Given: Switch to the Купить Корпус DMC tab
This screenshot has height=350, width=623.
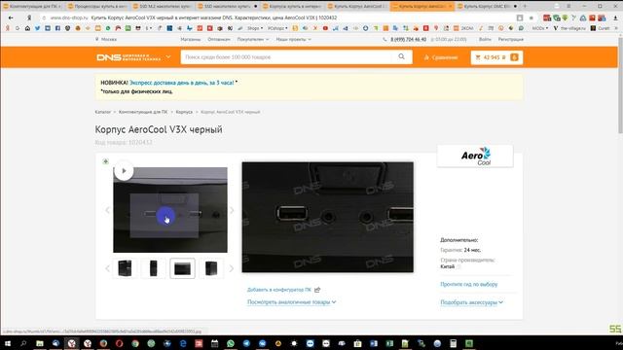Looking at the screenshot, I should point(488,7).
